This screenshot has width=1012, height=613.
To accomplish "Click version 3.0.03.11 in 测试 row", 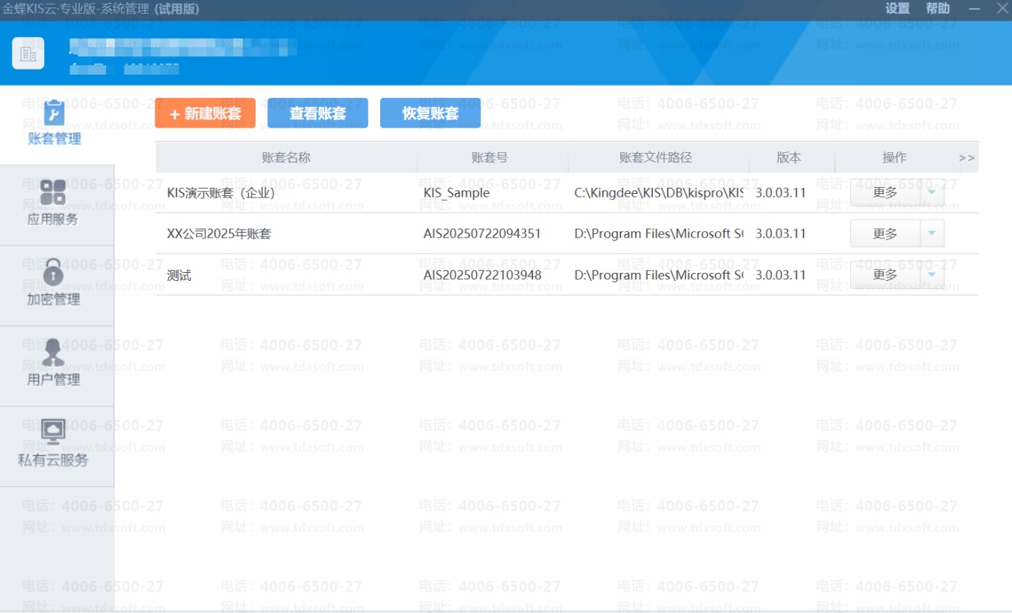I will (x=781, y=275).
